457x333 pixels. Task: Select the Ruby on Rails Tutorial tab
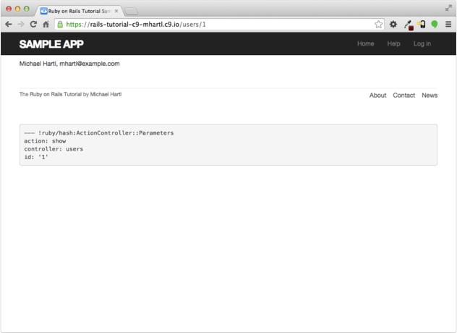point(78,11)
